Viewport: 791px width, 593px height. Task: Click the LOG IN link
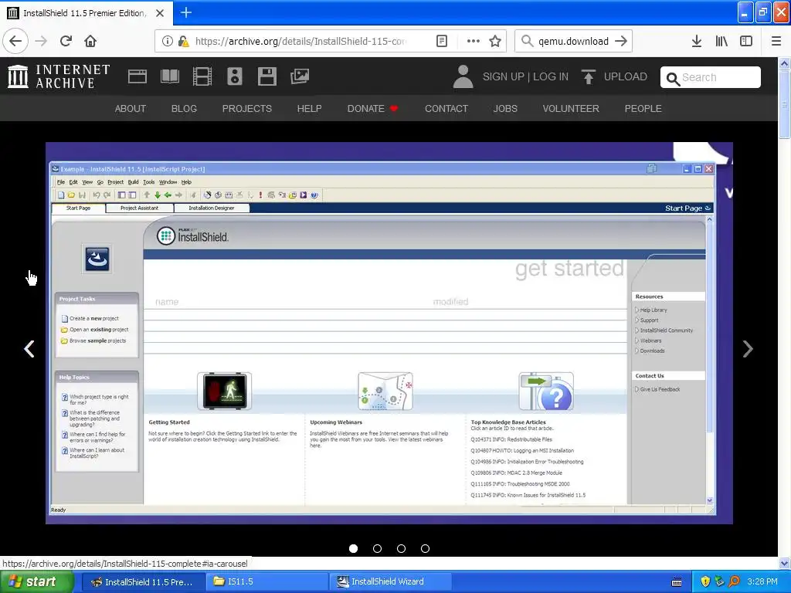tap(550, 76)
